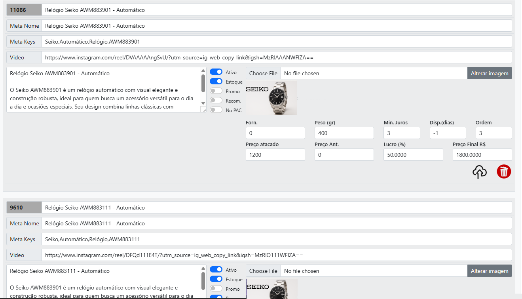Click the Video URL field for product 11086
Image resolution: width=522 pixels, height=299 pixels.
[x=277, y=57]
